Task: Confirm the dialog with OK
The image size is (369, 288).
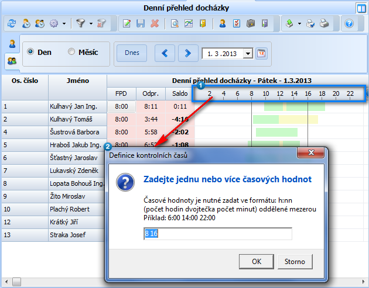Action: click(257, 262)
